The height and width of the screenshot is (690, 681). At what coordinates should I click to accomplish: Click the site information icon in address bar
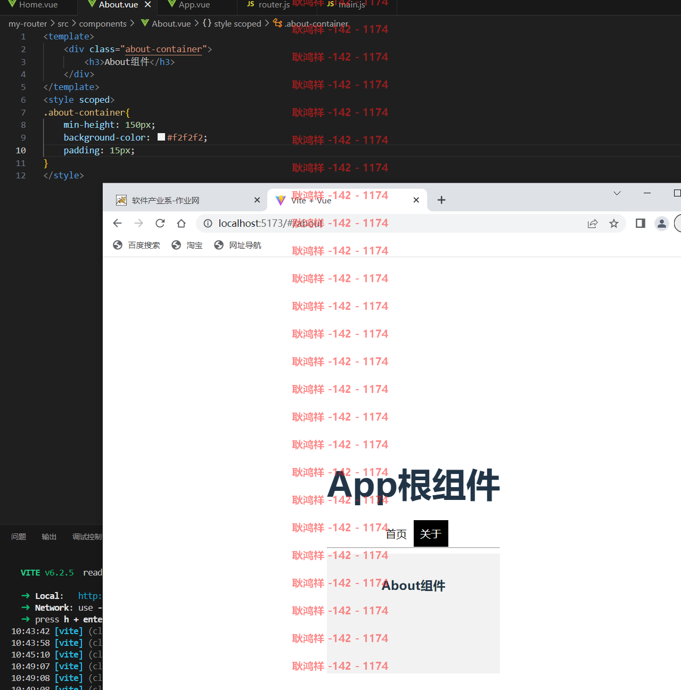click(208, 224)
